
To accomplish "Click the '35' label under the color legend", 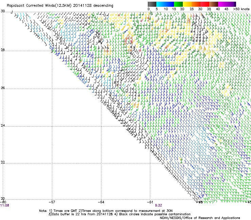I will pyautogui.click(x=209, y=9).
